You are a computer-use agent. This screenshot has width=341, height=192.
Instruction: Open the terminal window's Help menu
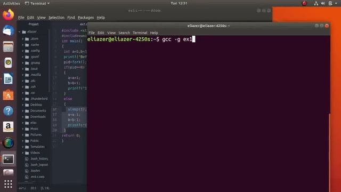coord(154,33)
